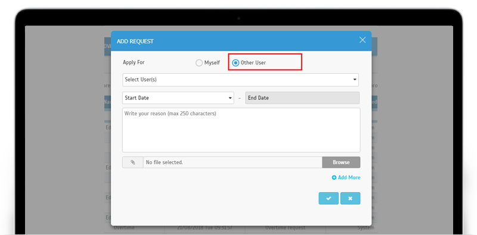Cancel request with the X button
This screenshot has height=235, width=477.
click(351, 198)
